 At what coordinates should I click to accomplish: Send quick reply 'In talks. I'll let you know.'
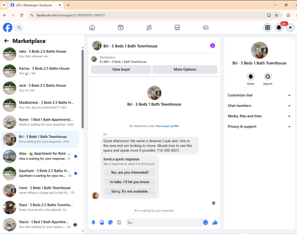[129, 182]
